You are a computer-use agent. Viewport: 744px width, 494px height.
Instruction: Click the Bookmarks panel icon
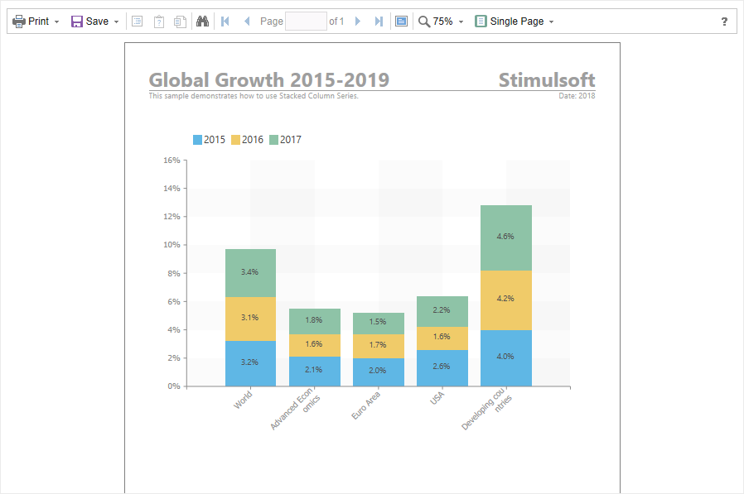pyautogui.click(x=138, y=22)
